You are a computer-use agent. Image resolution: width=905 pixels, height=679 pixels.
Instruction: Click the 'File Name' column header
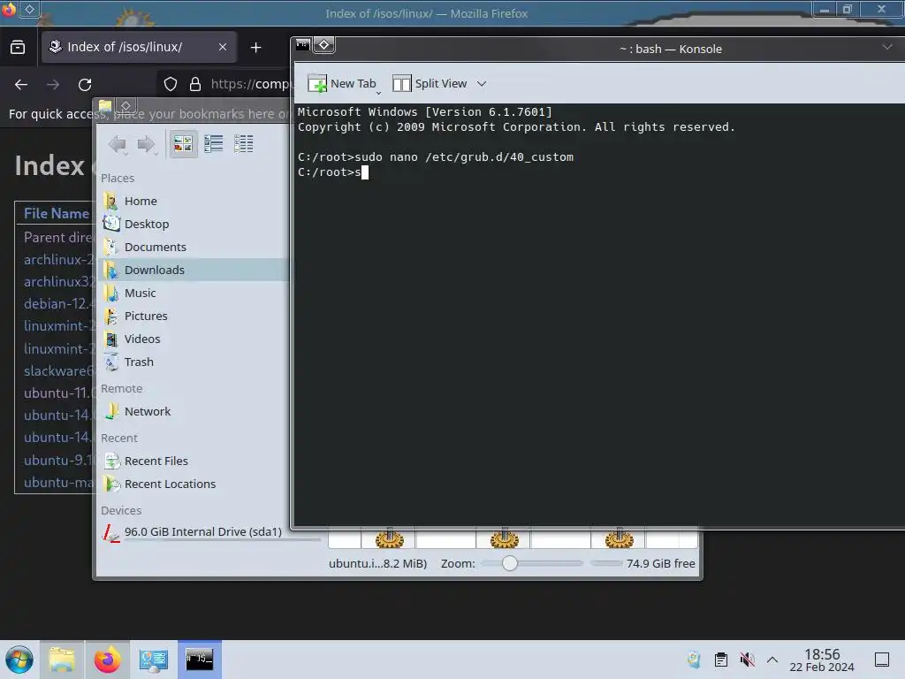coord(56,213)
